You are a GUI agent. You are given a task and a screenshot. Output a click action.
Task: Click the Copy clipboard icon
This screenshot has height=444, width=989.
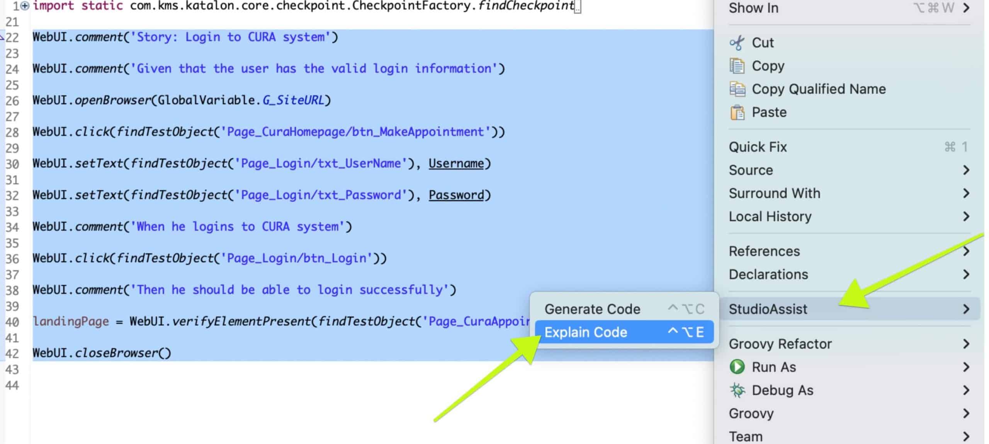[x=737, y=66]
